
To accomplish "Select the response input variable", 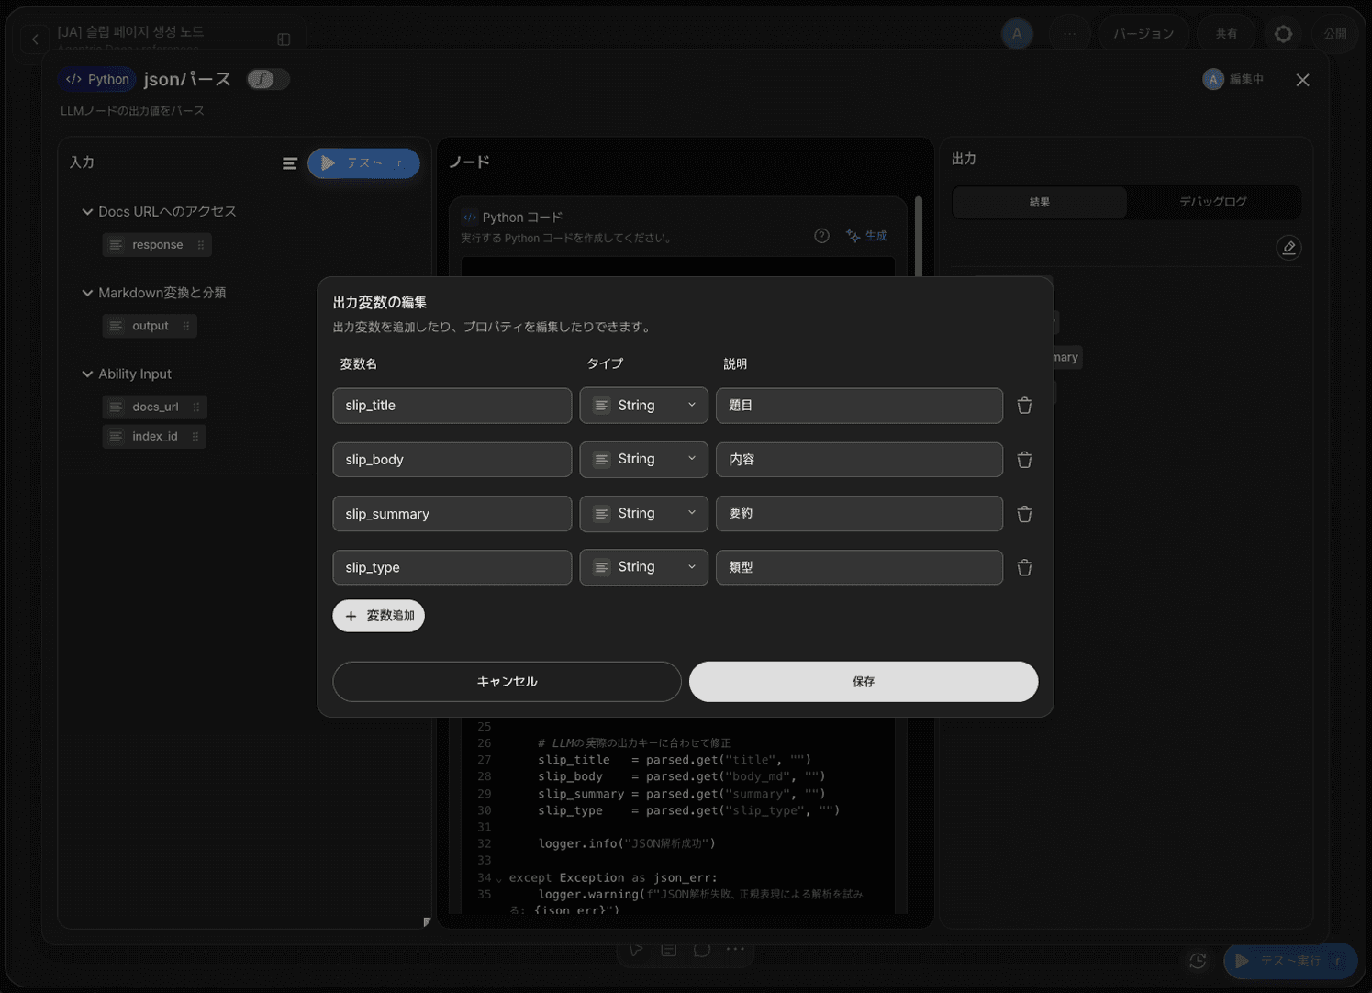I will [157, 245].
